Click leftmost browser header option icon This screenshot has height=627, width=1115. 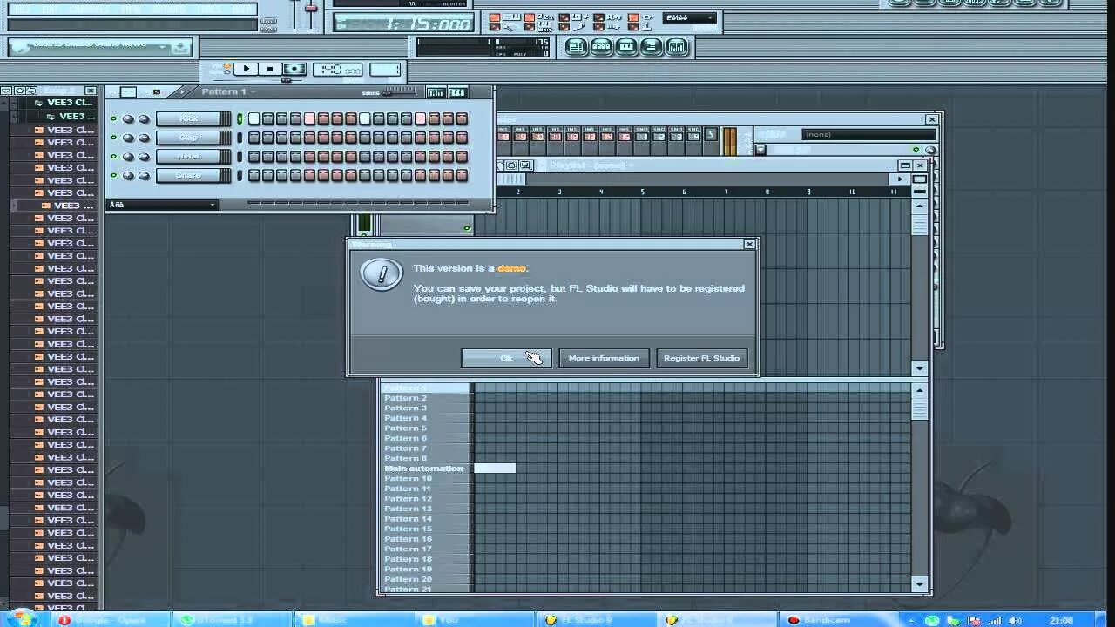coord(6,91)
